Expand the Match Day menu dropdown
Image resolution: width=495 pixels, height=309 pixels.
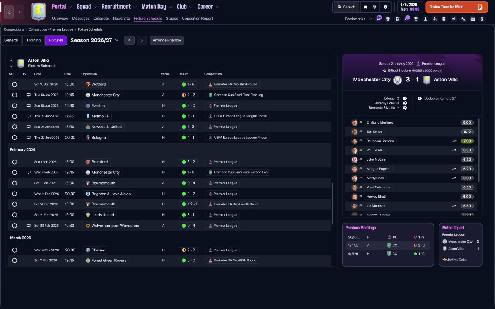170,7
